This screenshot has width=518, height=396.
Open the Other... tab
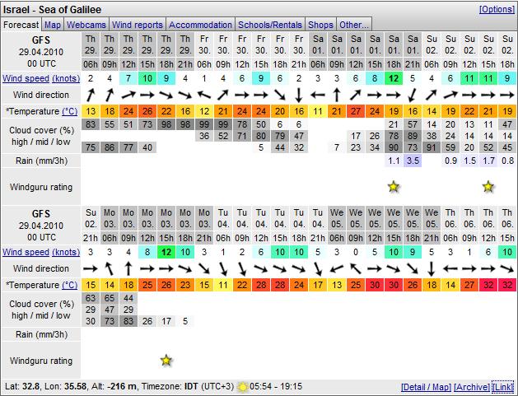pos(354,25)
